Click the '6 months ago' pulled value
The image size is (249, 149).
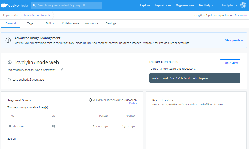100,126
